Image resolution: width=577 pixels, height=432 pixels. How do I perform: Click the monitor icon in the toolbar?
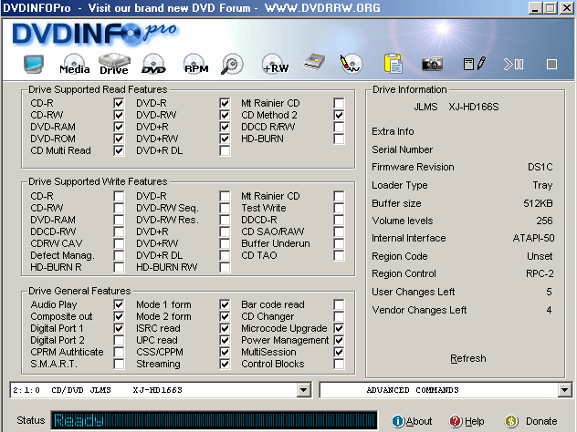(34, 64)
